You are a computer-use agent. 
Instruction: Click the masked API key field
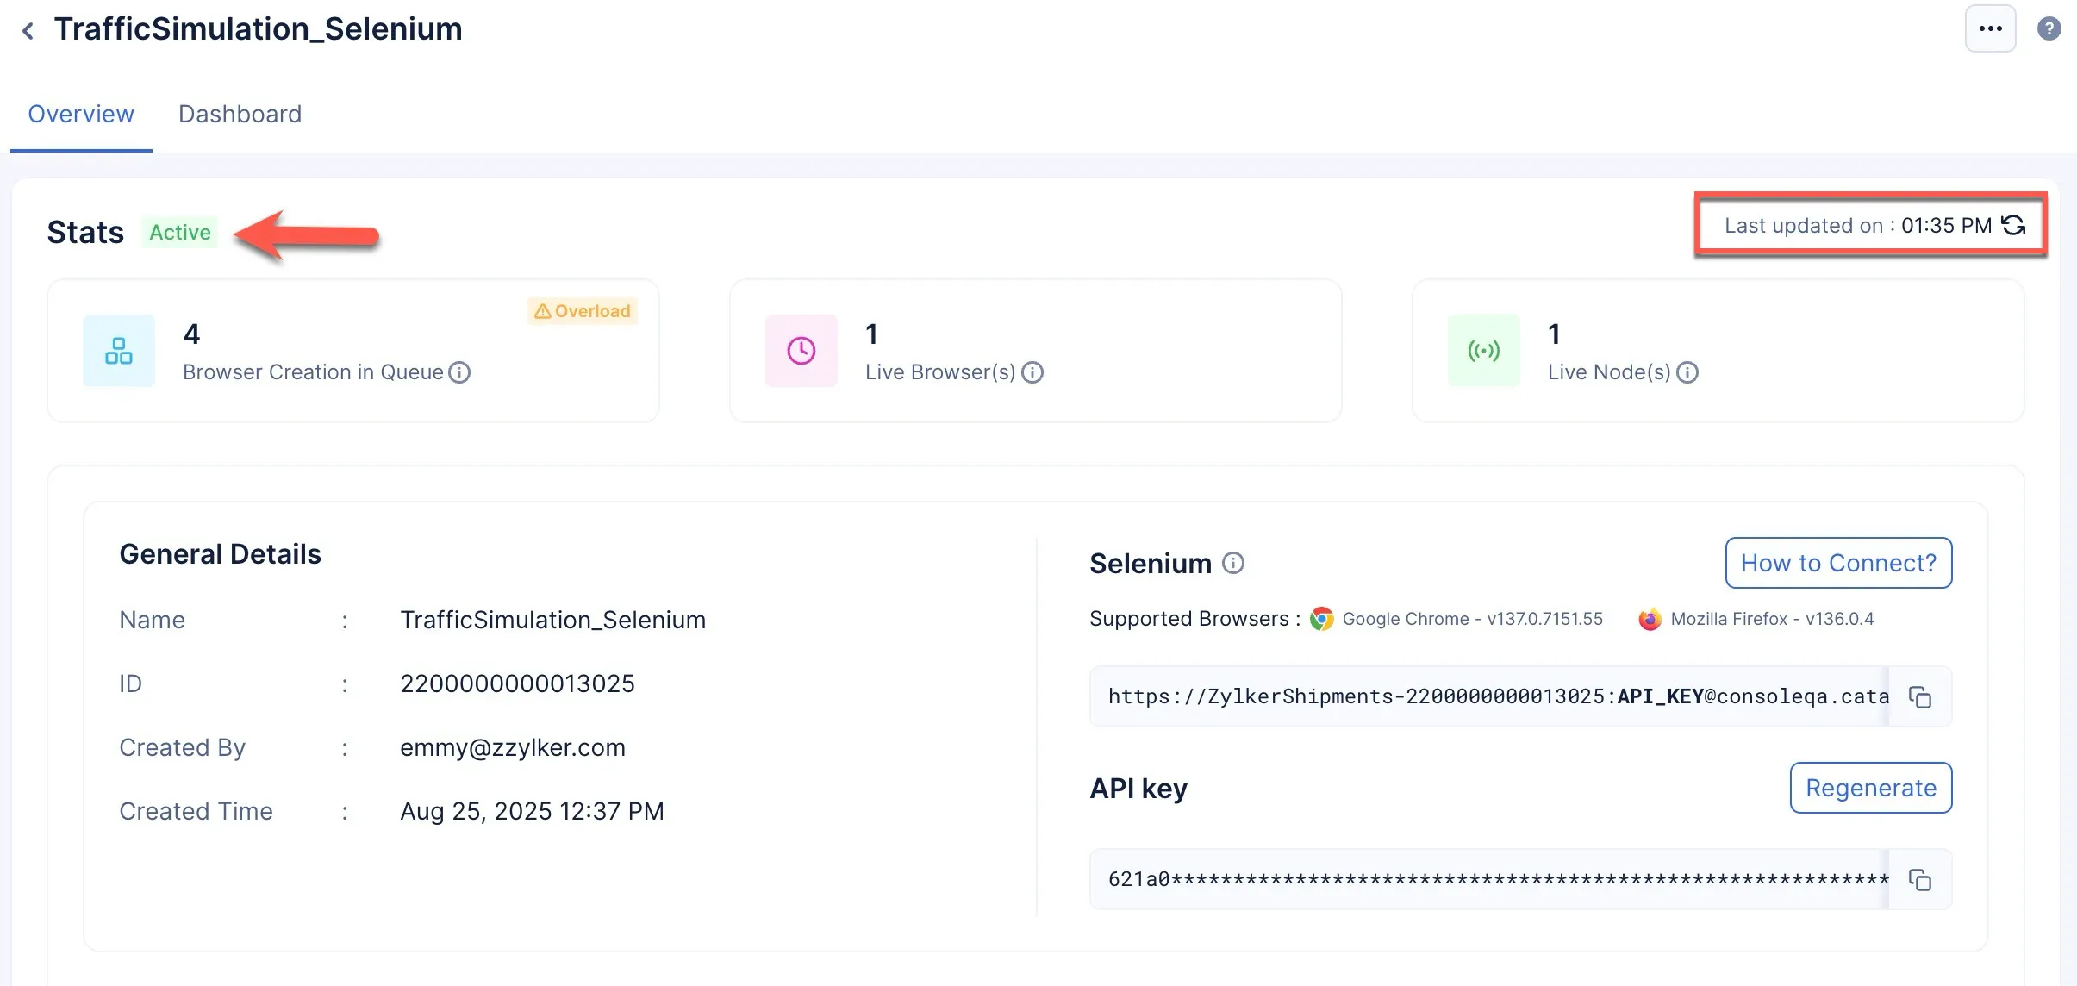1491,879
